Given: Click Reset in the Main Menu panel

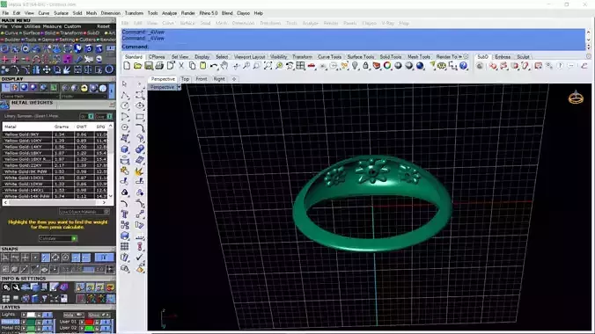Looking at the screenshot, I should [103, 26].
